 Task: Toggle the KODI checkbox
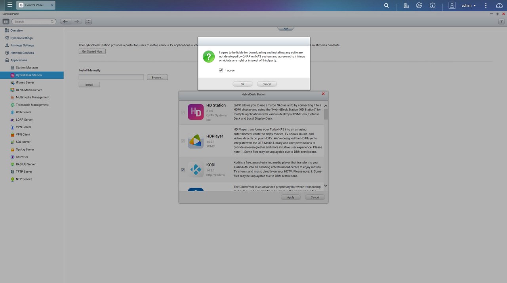click(183, 170)
